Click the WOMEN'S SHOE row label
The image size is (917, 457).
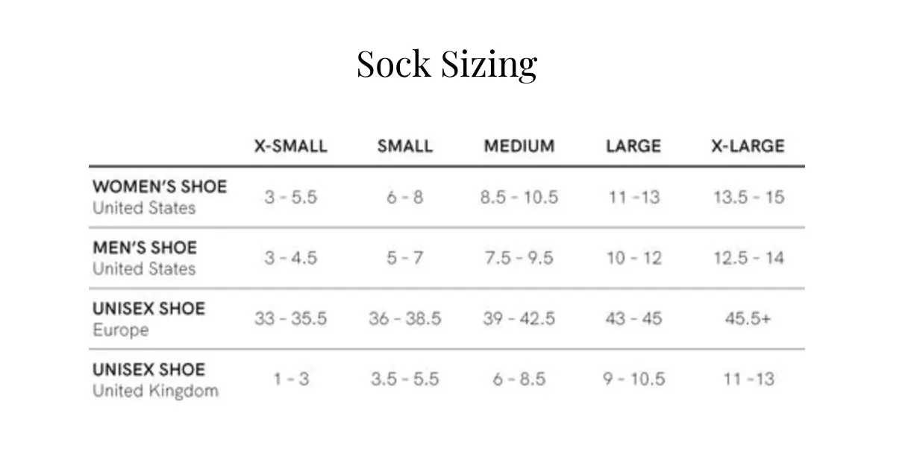pos(160,197)
